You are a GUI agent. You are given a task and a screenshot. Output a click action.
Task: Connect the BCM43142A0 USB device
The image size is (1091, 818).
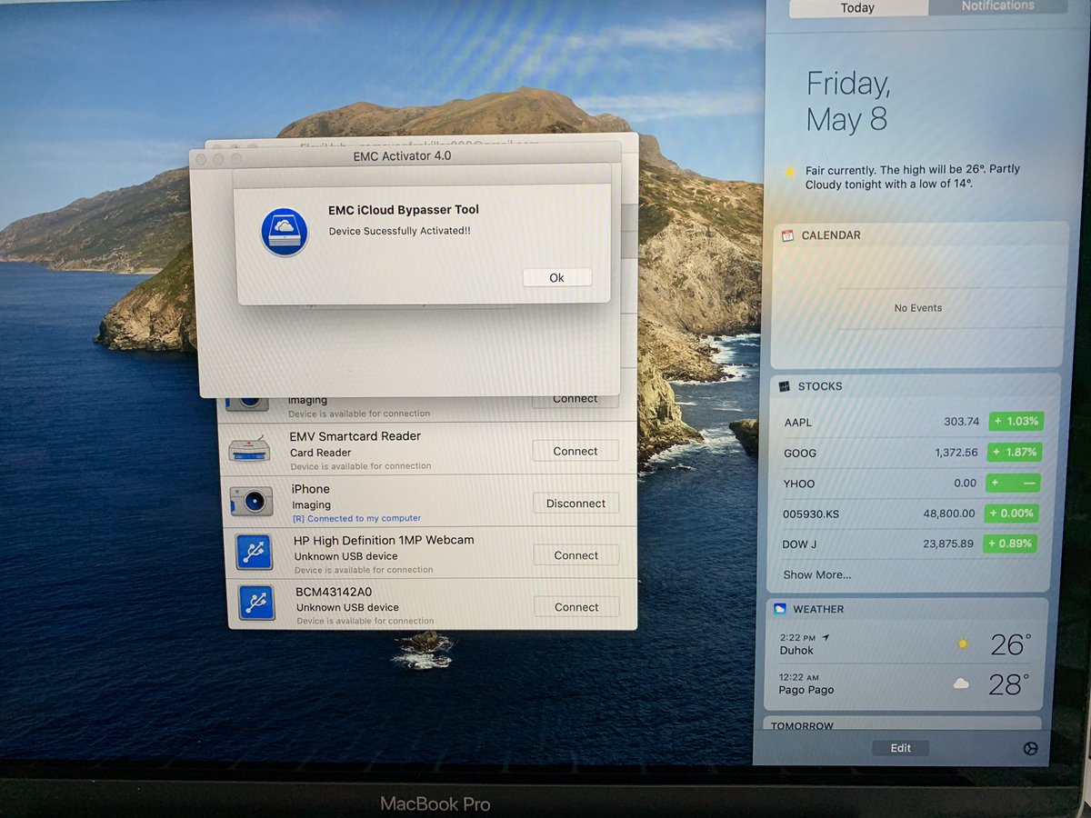[576, 607]
